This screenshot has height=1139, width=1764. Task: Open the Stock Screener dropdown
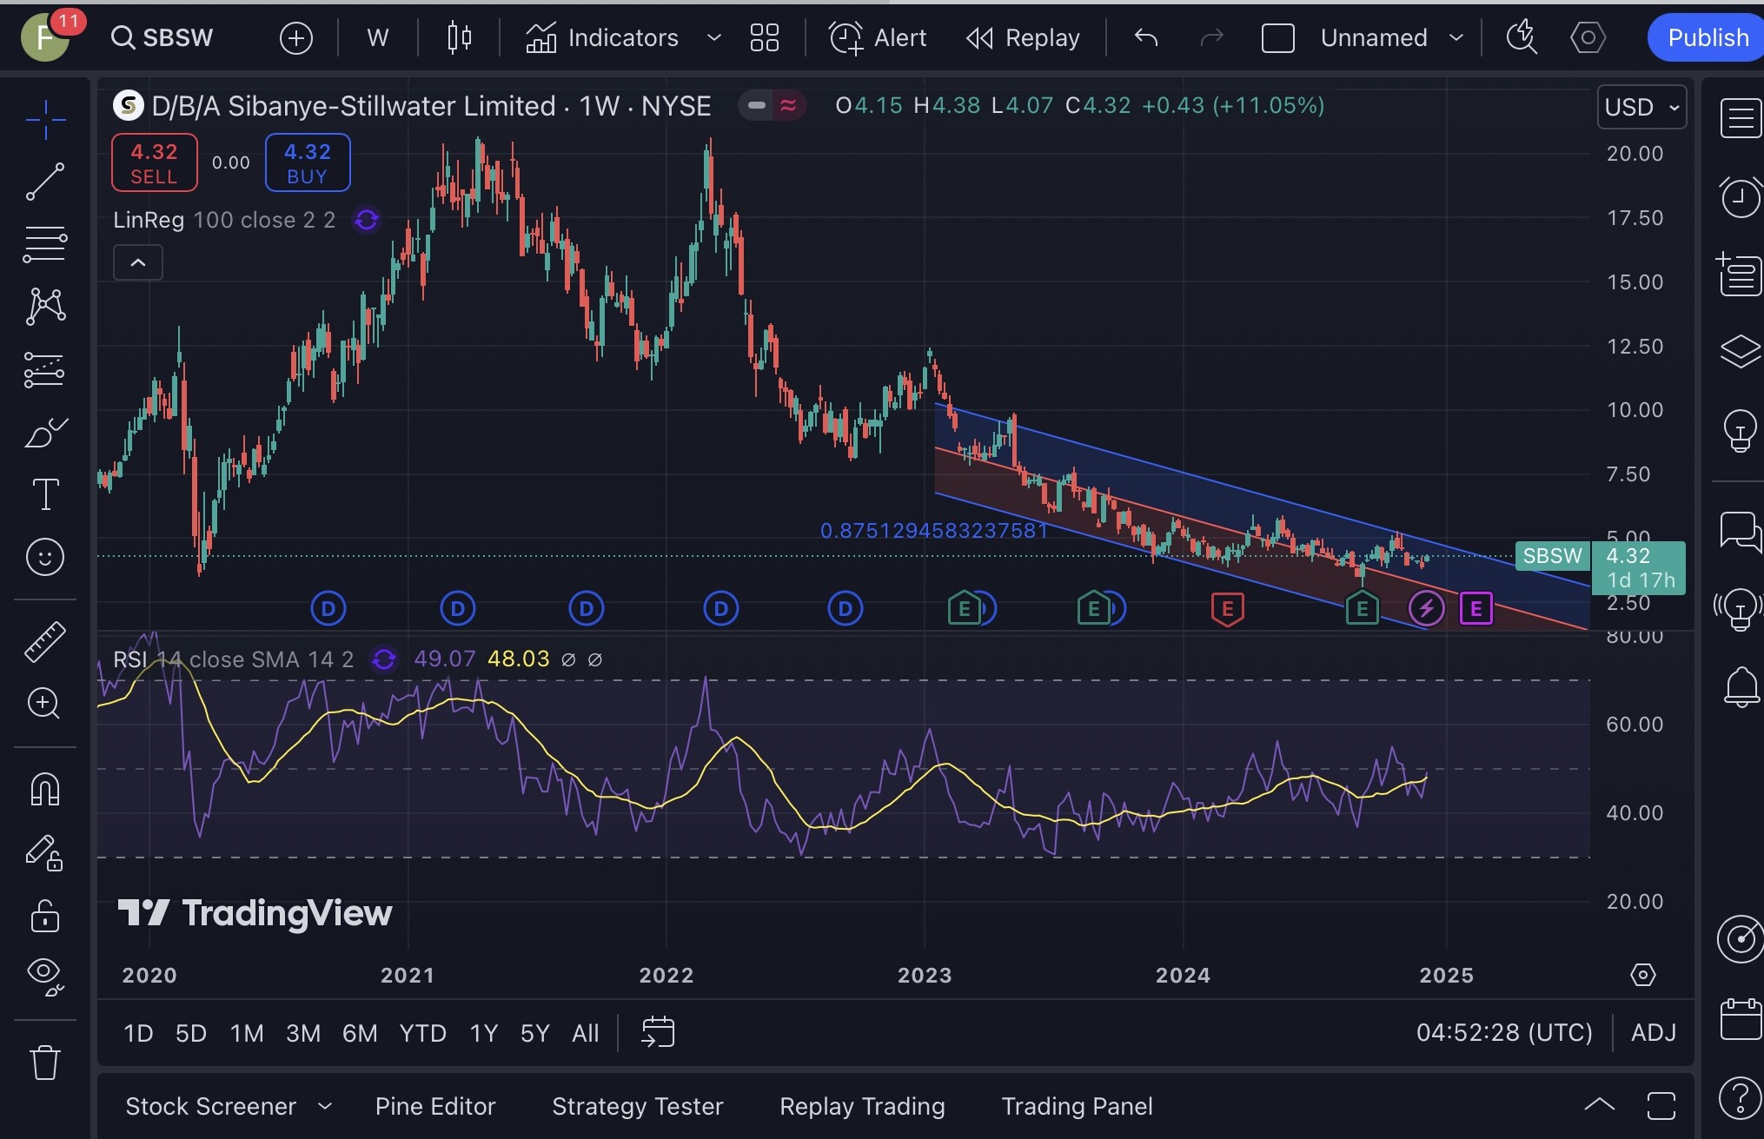pyautogui.click(x=229, y=1106)
